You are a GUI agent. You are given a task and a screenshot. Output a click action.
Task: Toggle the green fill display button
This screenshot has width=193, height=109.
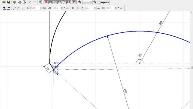(50, 2)
